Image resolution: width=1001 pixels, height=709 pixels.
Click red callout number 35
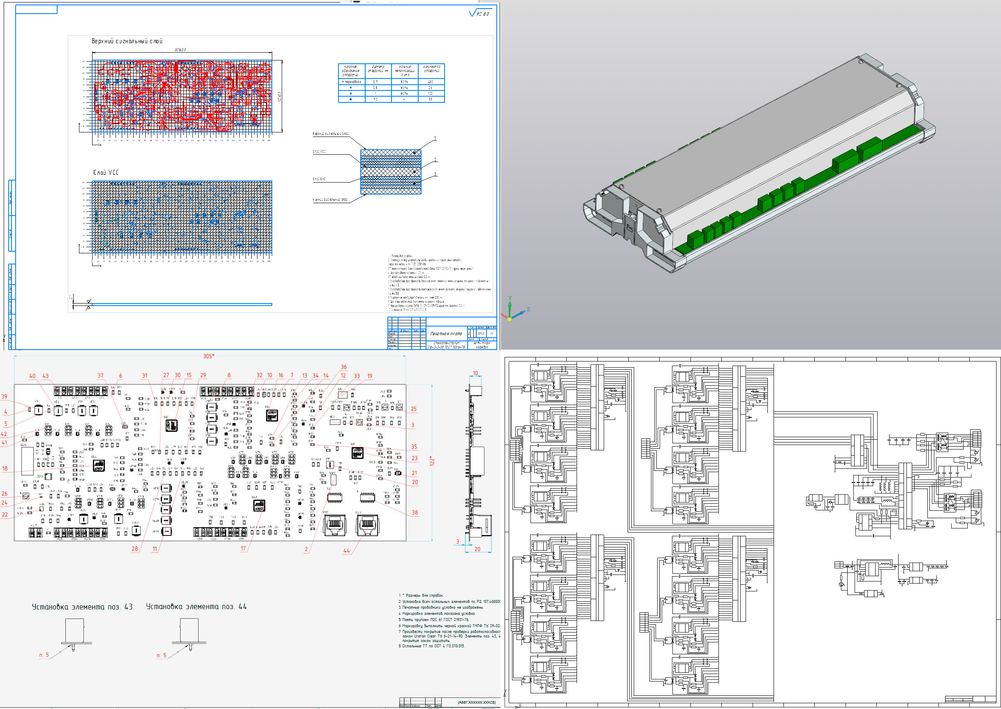(x=414, y=447)
